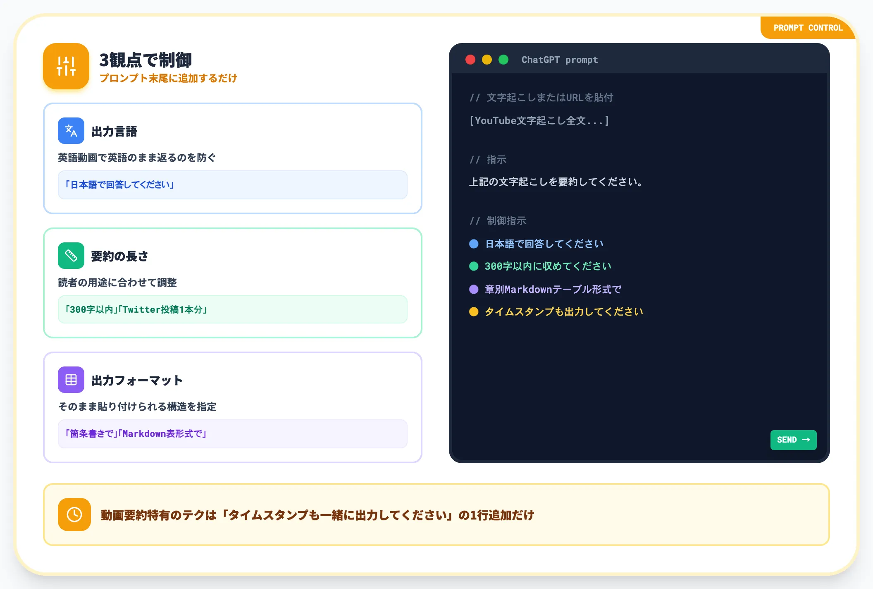Click the text そのまま貼り付けられる構造を指定
The image size is (873, 589).
137,407
